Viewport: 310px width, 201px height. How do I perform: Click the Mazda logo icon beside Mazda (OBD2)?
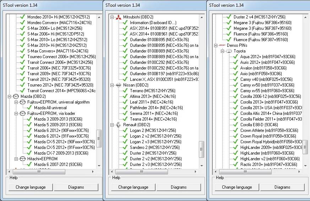[x=16, y=96]
